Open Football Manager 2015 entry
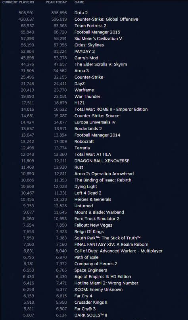The image size is (188, 320). tap(97, 32)
